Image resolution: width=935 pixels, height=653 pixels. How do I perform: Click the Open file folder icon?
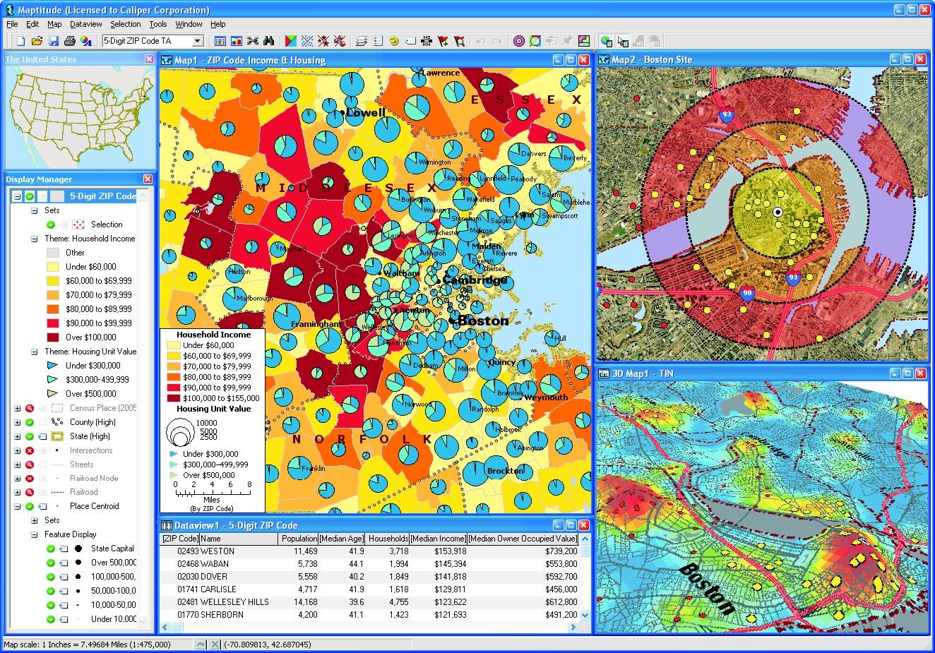tap(37, 41)
